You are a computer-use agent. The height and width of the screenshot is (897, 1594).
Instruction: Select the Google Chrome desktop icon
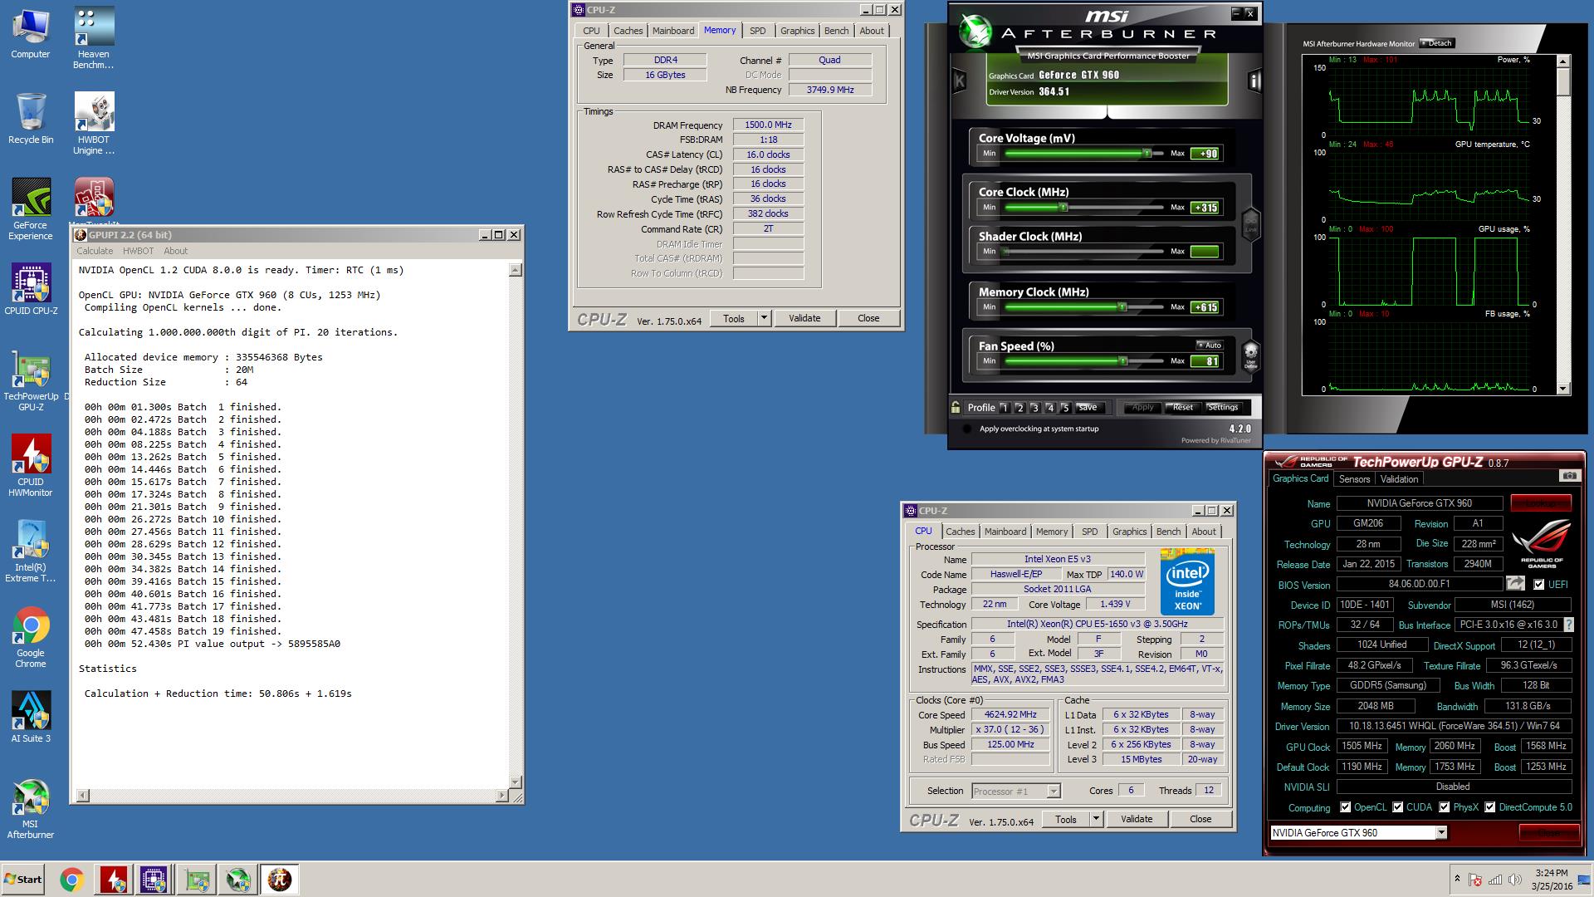[31, 637]
